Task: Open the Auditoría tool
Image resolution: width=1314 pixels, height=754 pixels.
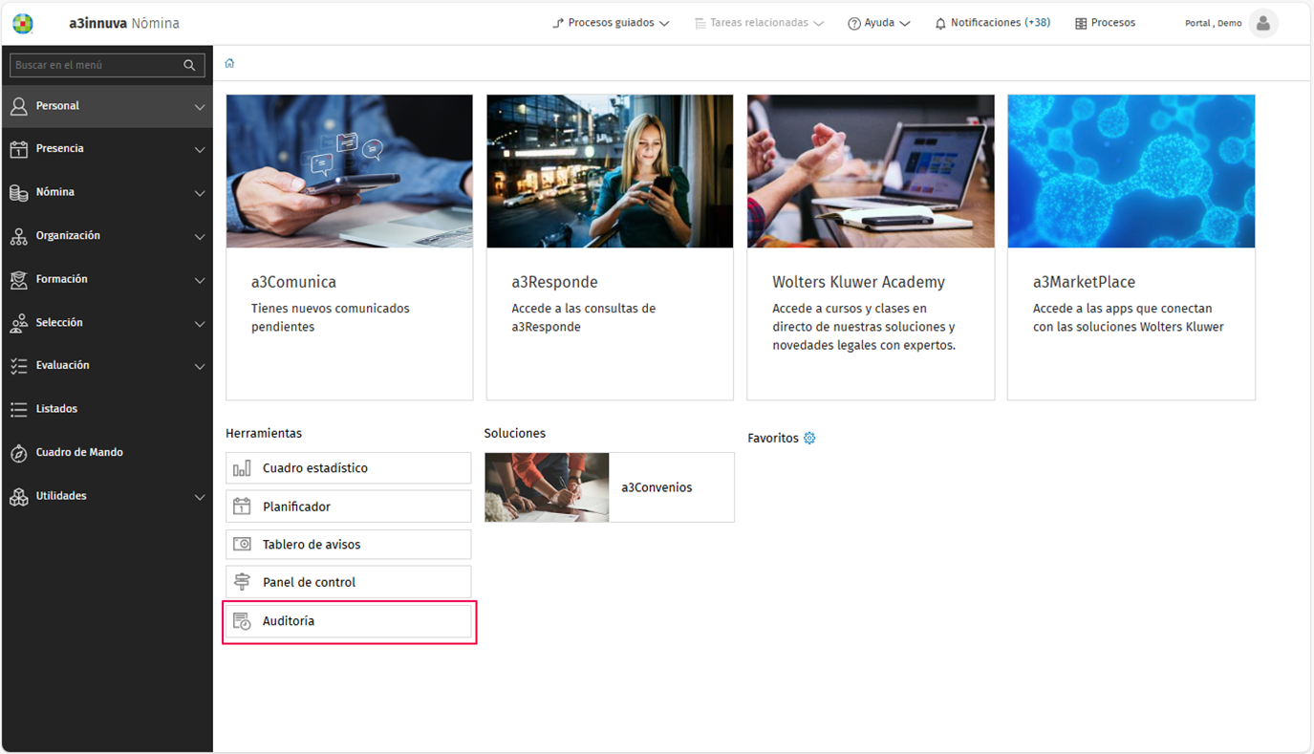Action: coord(349,621)
